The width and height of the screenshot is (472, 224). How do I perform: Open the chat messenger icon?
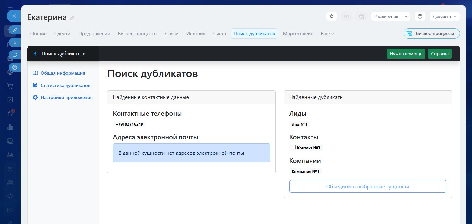coord(361,16)
